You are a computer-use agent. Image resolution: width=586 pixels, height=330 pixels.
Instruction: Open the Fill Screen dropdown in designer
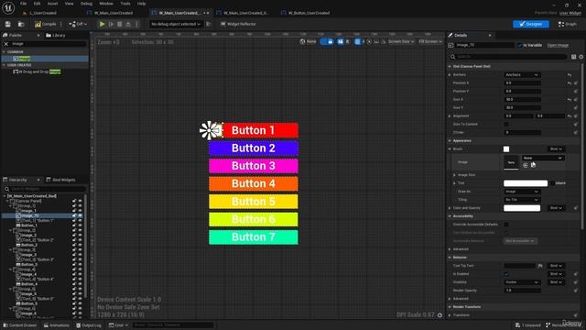point(429,41)
